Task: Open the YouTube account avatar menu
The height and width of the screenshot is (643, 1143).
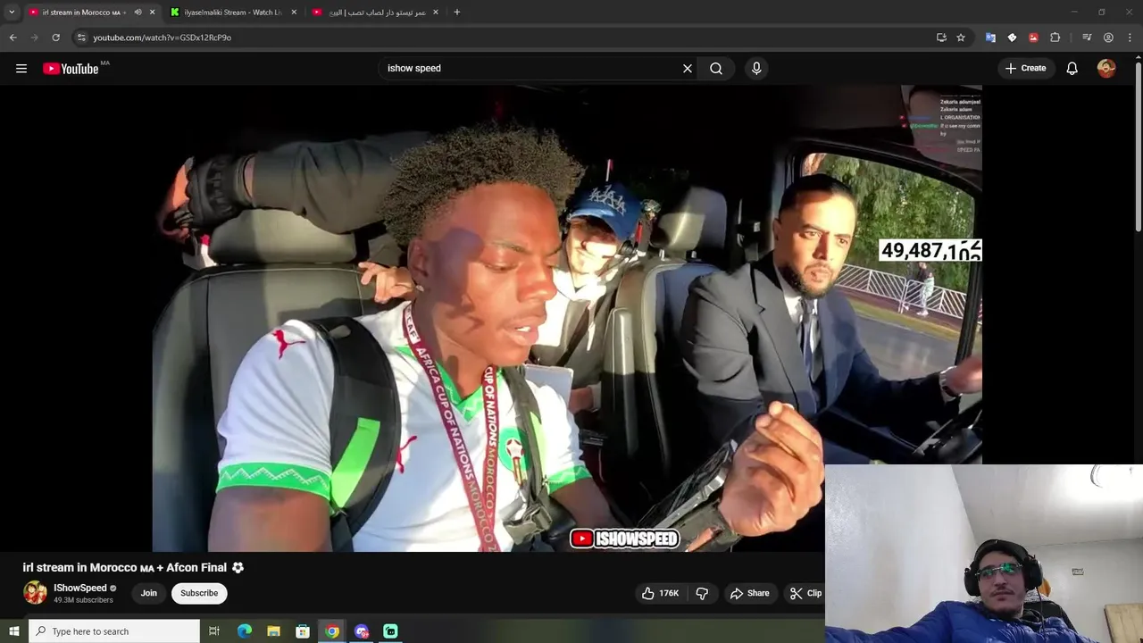Action: 1106,68
